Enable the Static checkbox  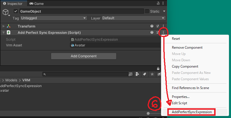click(x=147, y=11)
